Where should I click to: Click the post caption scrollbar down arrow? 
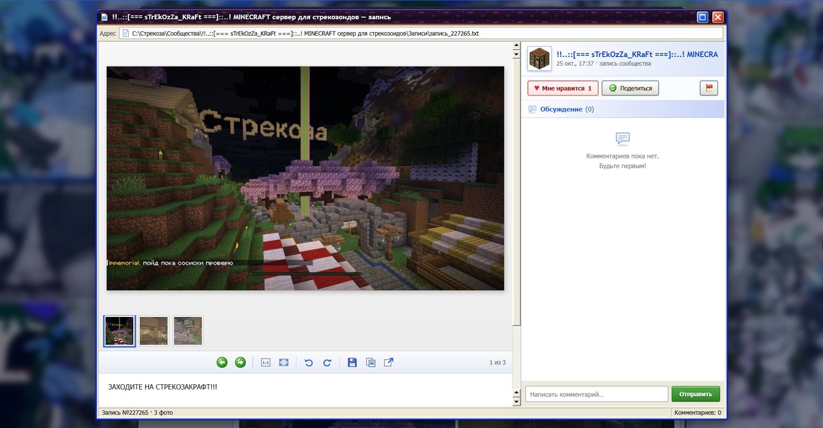pos(517,402)
